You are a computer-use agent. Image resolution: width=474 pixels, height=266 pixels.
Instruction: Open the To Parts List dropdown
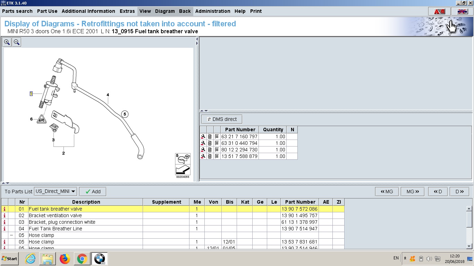pos(56,191)
